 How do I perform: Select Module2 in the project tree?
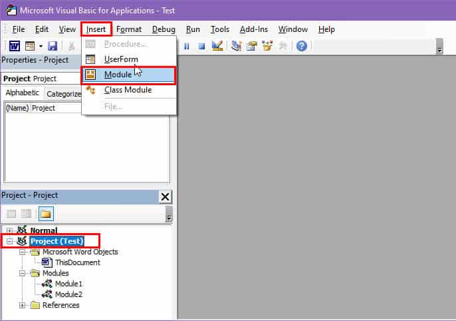pos(68,294)
